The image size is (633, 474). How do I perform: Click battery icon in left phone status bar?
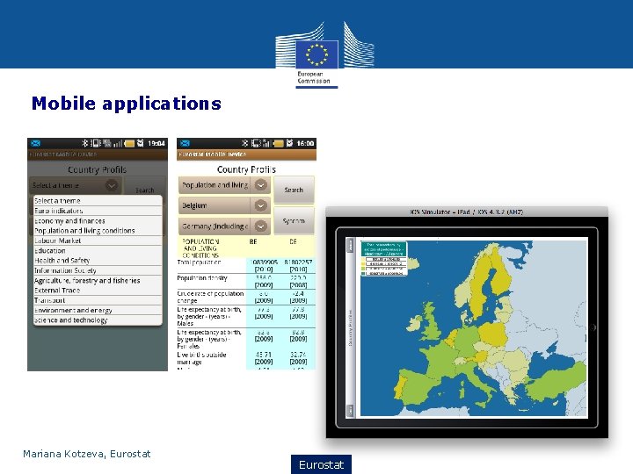[129, 143]
